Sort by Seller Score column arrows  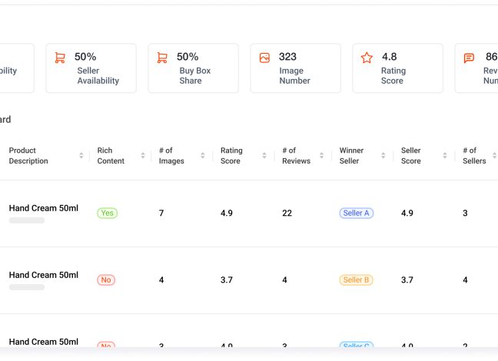pos(445,155)
